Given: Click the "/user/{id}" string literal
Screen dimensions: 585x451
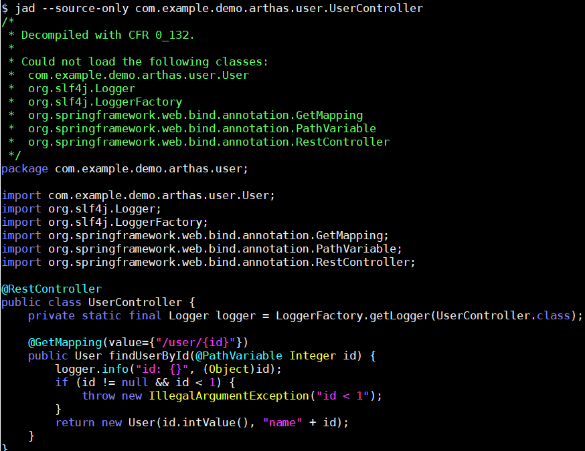Looking at the screenshot, I should click(195, 343).
